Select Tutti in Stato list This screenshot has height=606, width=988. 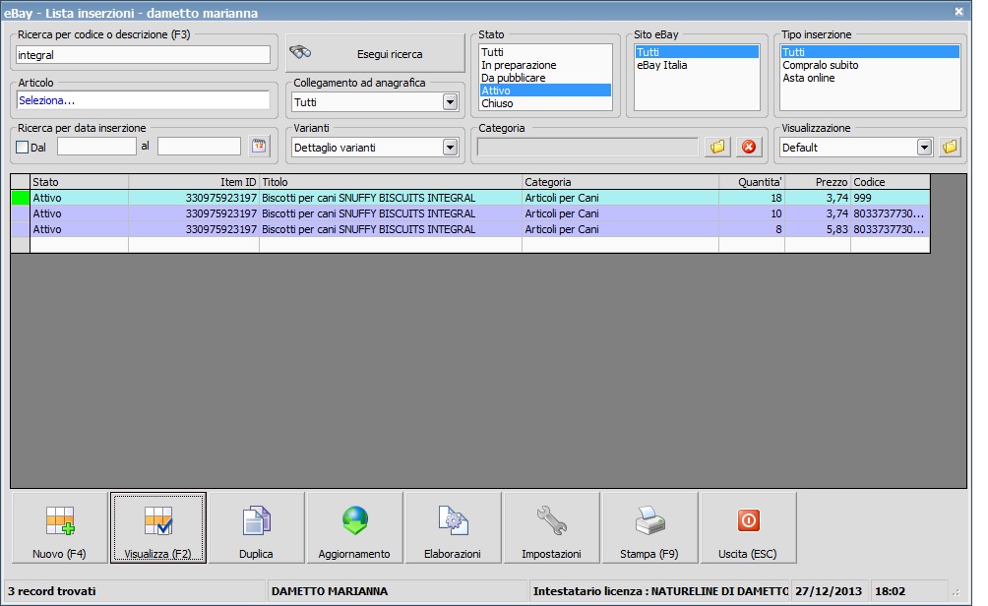tap(545, 52)
